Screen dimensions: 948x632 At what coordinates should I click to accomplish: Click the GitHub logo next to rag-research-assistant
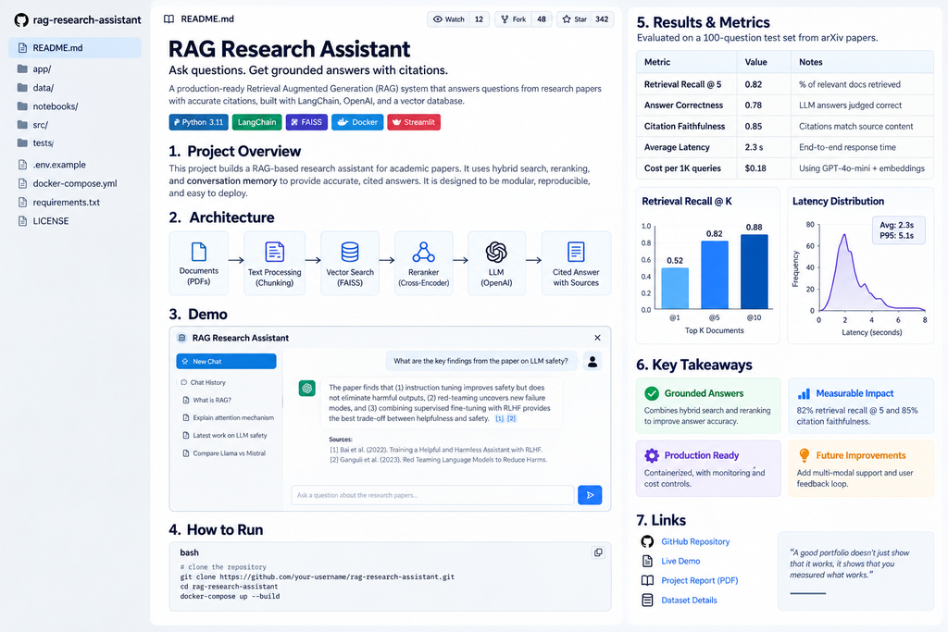point(21,20)
